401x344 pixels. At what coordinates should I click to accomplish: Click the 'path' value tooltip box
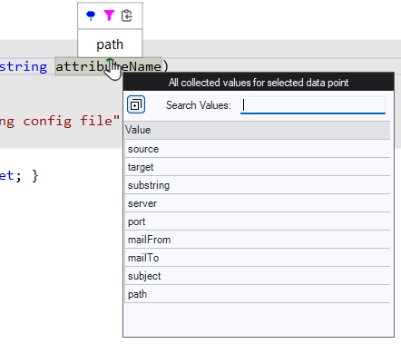click(110, 44)
